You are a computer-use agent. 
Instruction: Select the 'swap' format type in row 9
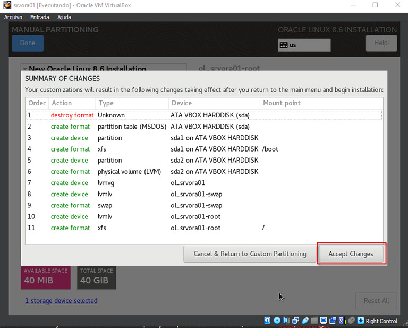(105, 206)
